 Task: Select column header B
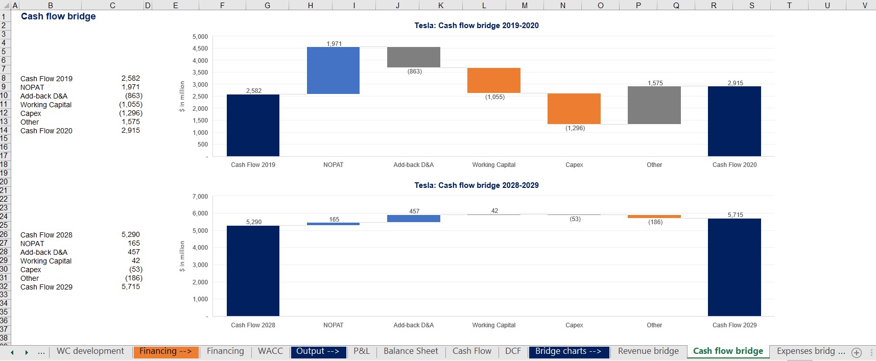51,6
